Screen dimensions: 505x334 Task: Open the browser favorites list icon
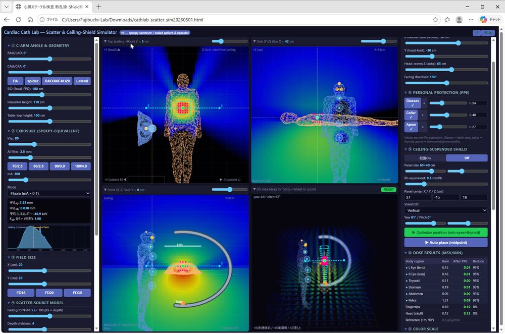pos(447,20)
